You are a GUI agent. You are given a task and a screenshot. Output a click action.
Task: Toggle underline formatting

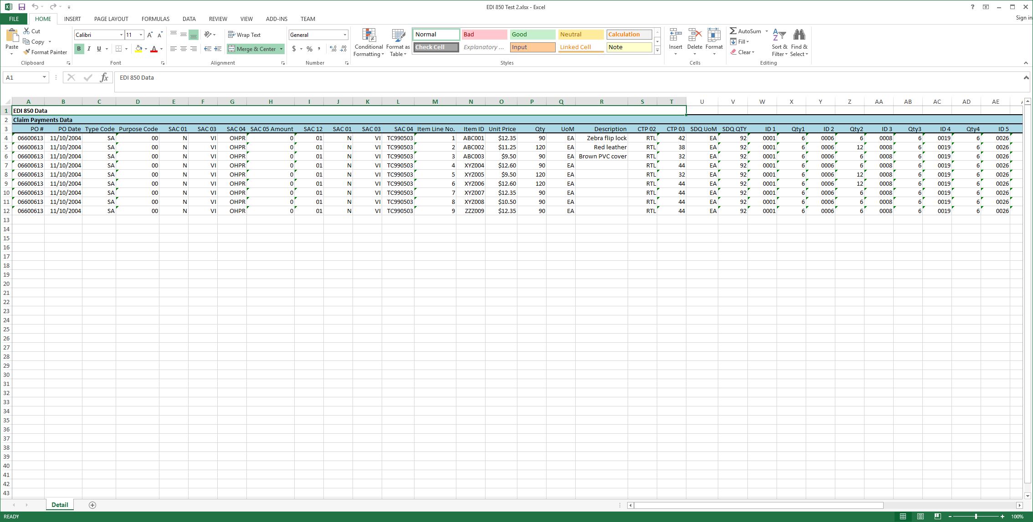(x=98, y=49)
